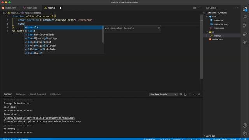The width and height of the screenshot is (249, 140).
Task: Click EXPLORER panel title
Action: click(x=211, y=8)
